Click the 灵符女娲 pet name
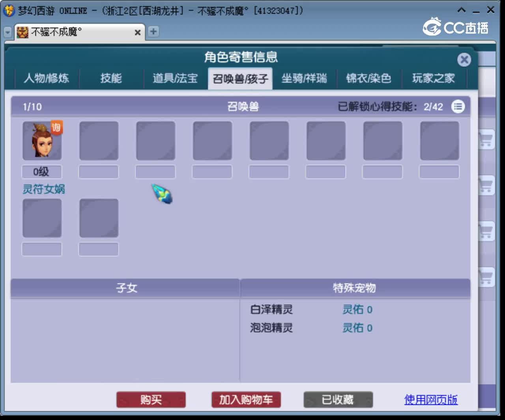The height and width of the screenshot is (420, 505). [x=43, y=189]
